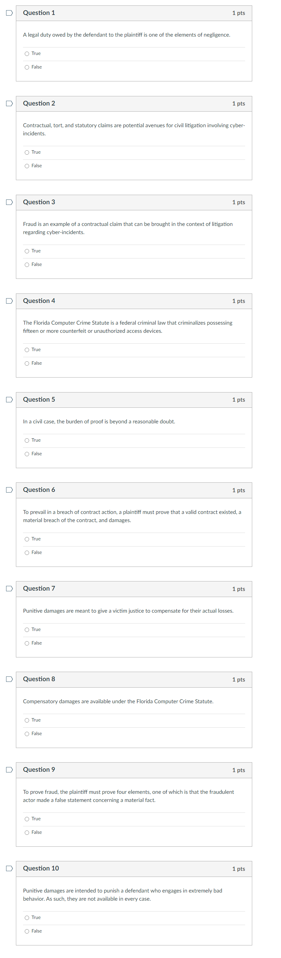Mark False on the fraud contractual claim question
Viewport: 281px width, 958px height.
tap(27, 264)
